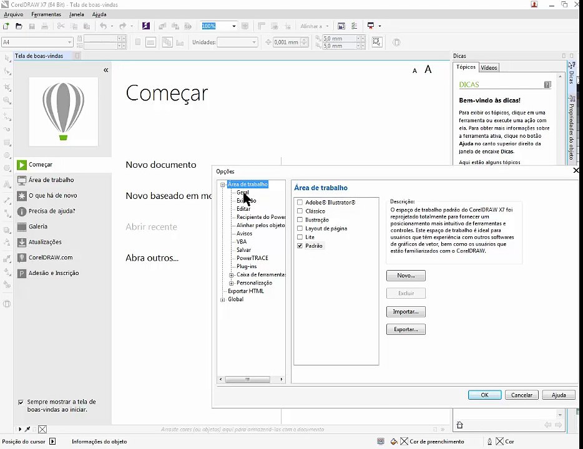
Task: Click the Exportar... button
Action: 406,329
